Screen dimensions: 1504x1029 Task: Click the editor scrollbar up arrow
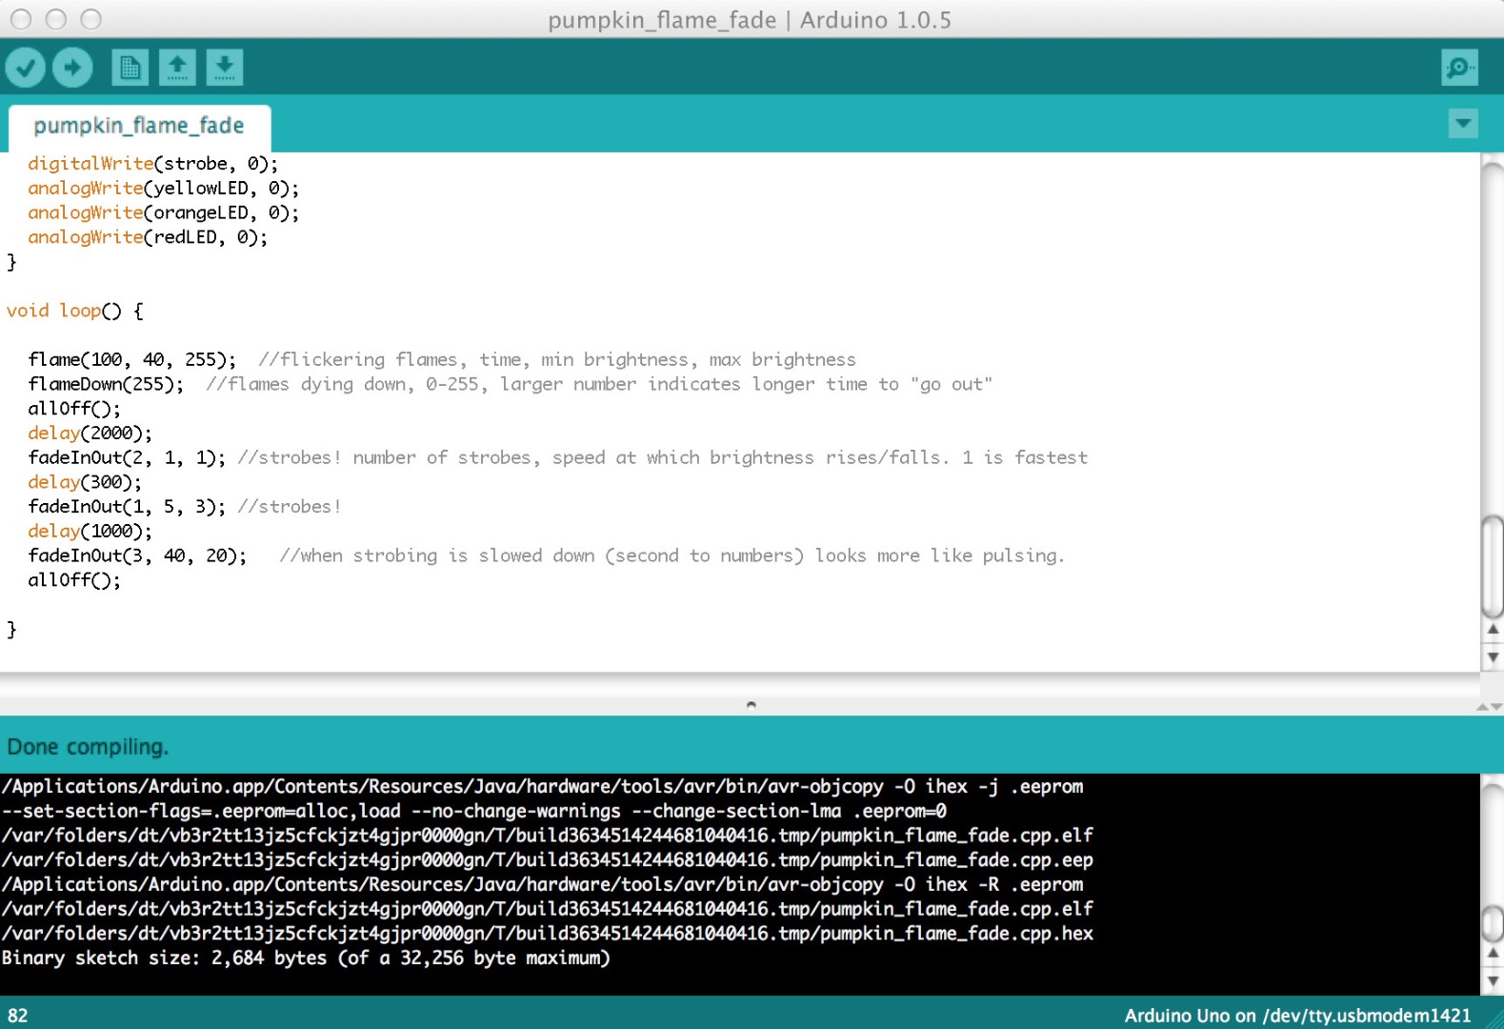[x=1493, y=630]
